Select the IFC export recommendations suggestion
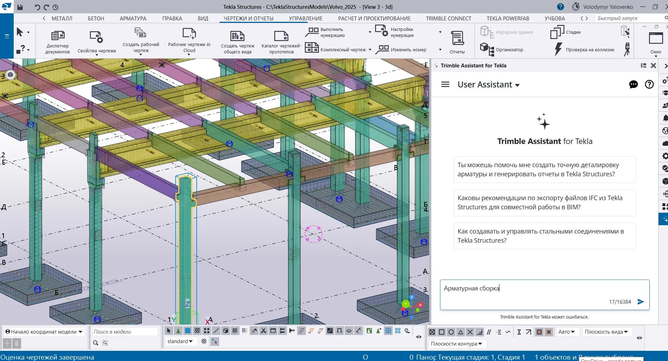The height and width of the screenshot is (361, 668). pyautogui.click(x=544, y=203)
